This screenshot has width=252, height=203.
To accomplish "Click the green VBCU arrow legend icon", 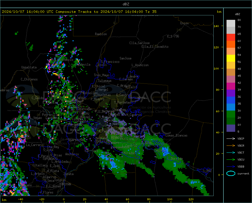I will coord(231,160).
